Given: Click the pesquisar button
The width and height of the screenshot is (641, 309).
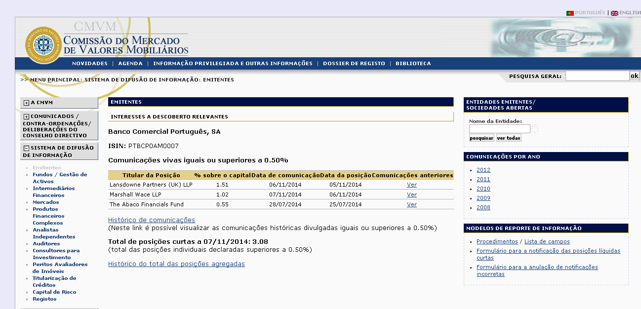Looking at the screenshot, I should [x=481, y=138].
